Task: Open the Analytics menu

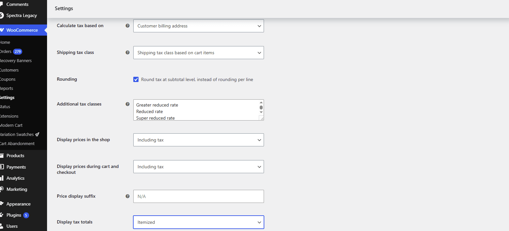Action: [x=15, y=178]
